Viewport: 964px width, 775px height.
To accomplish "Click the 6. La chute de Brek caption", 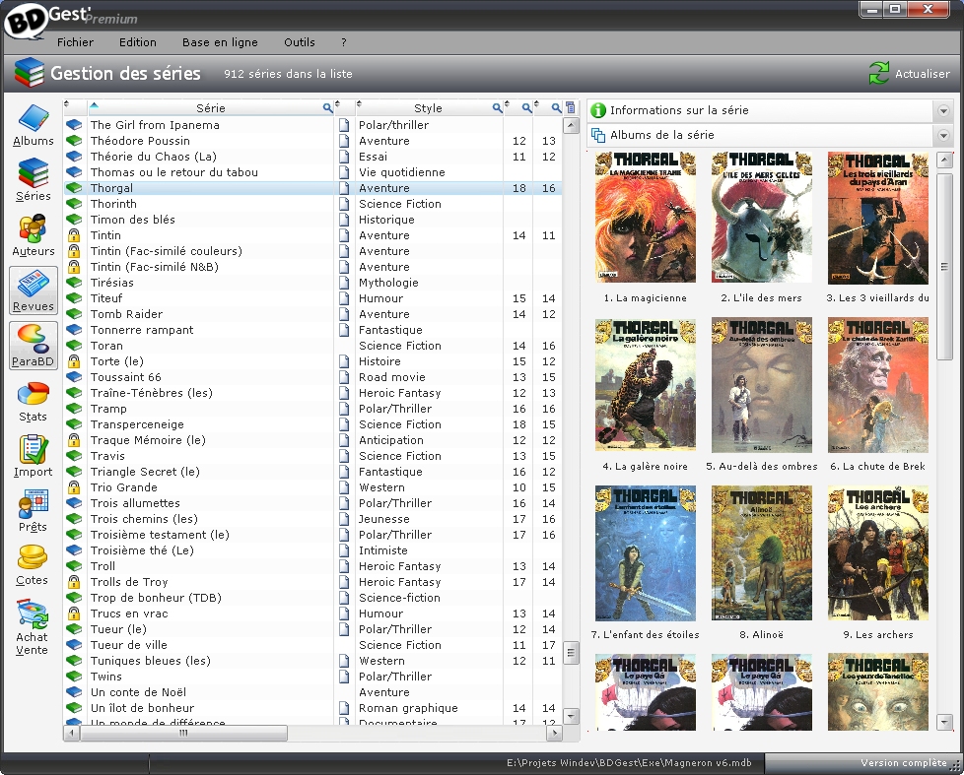I will tap(878, 466).
